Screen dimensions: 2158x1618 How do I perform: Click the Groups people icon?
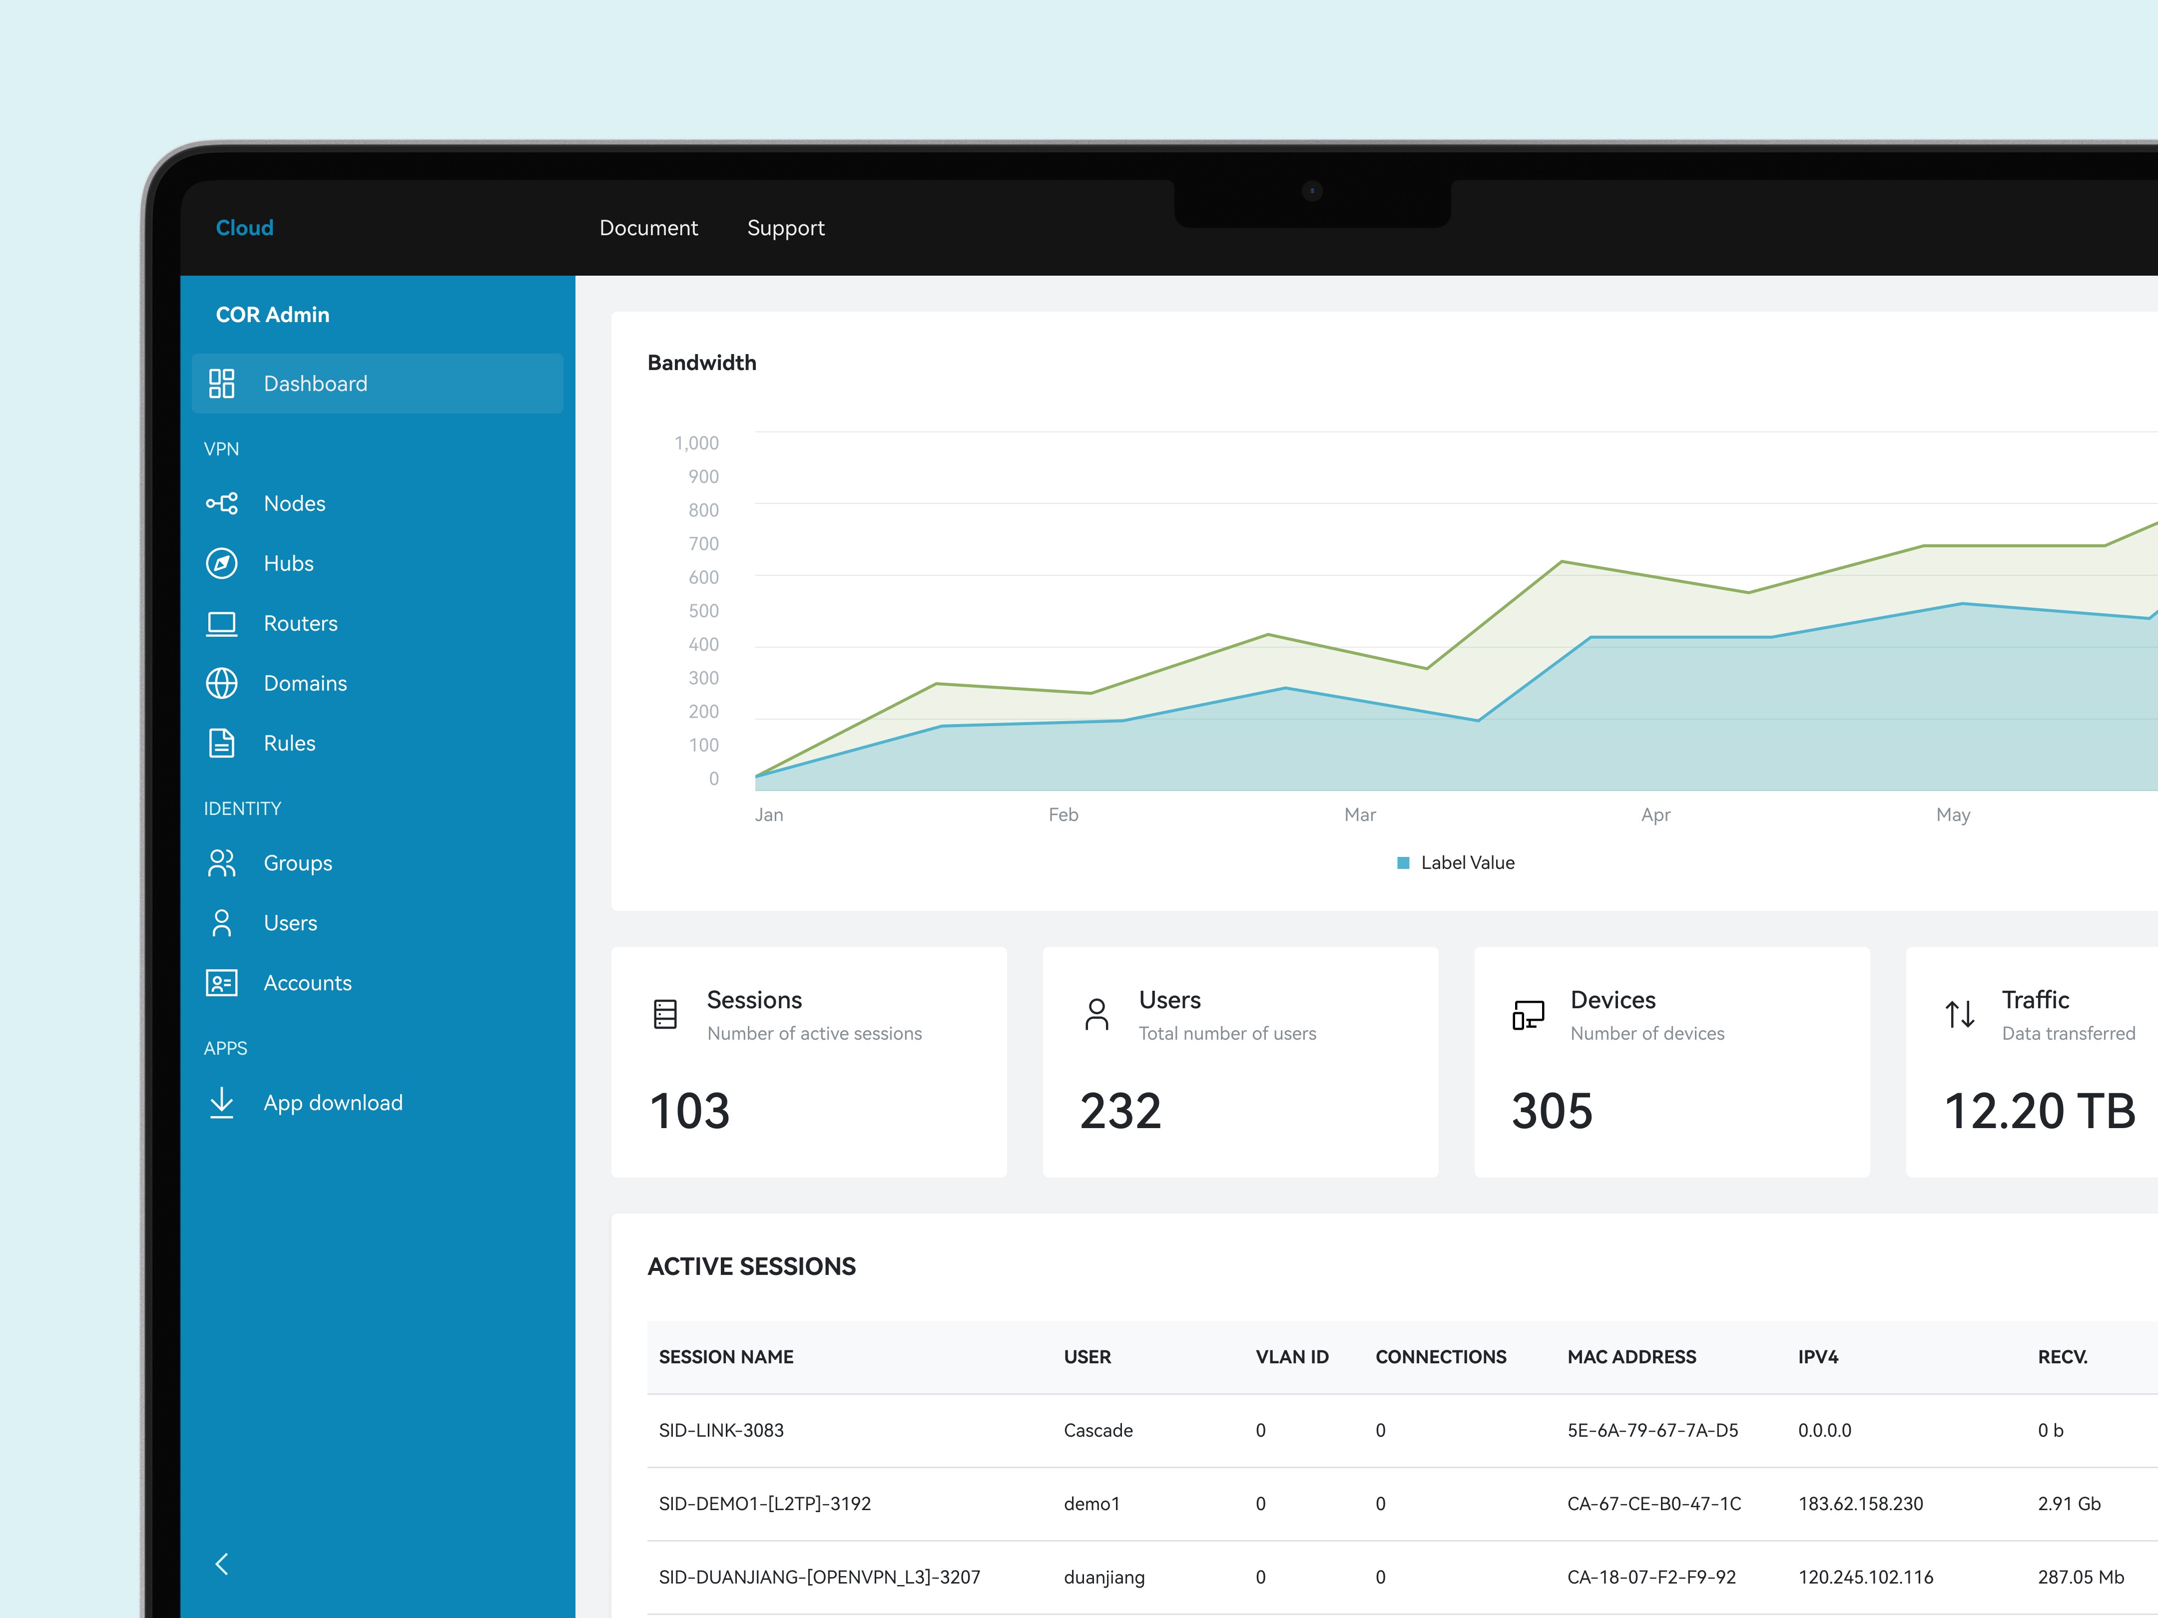click(221, 863)
